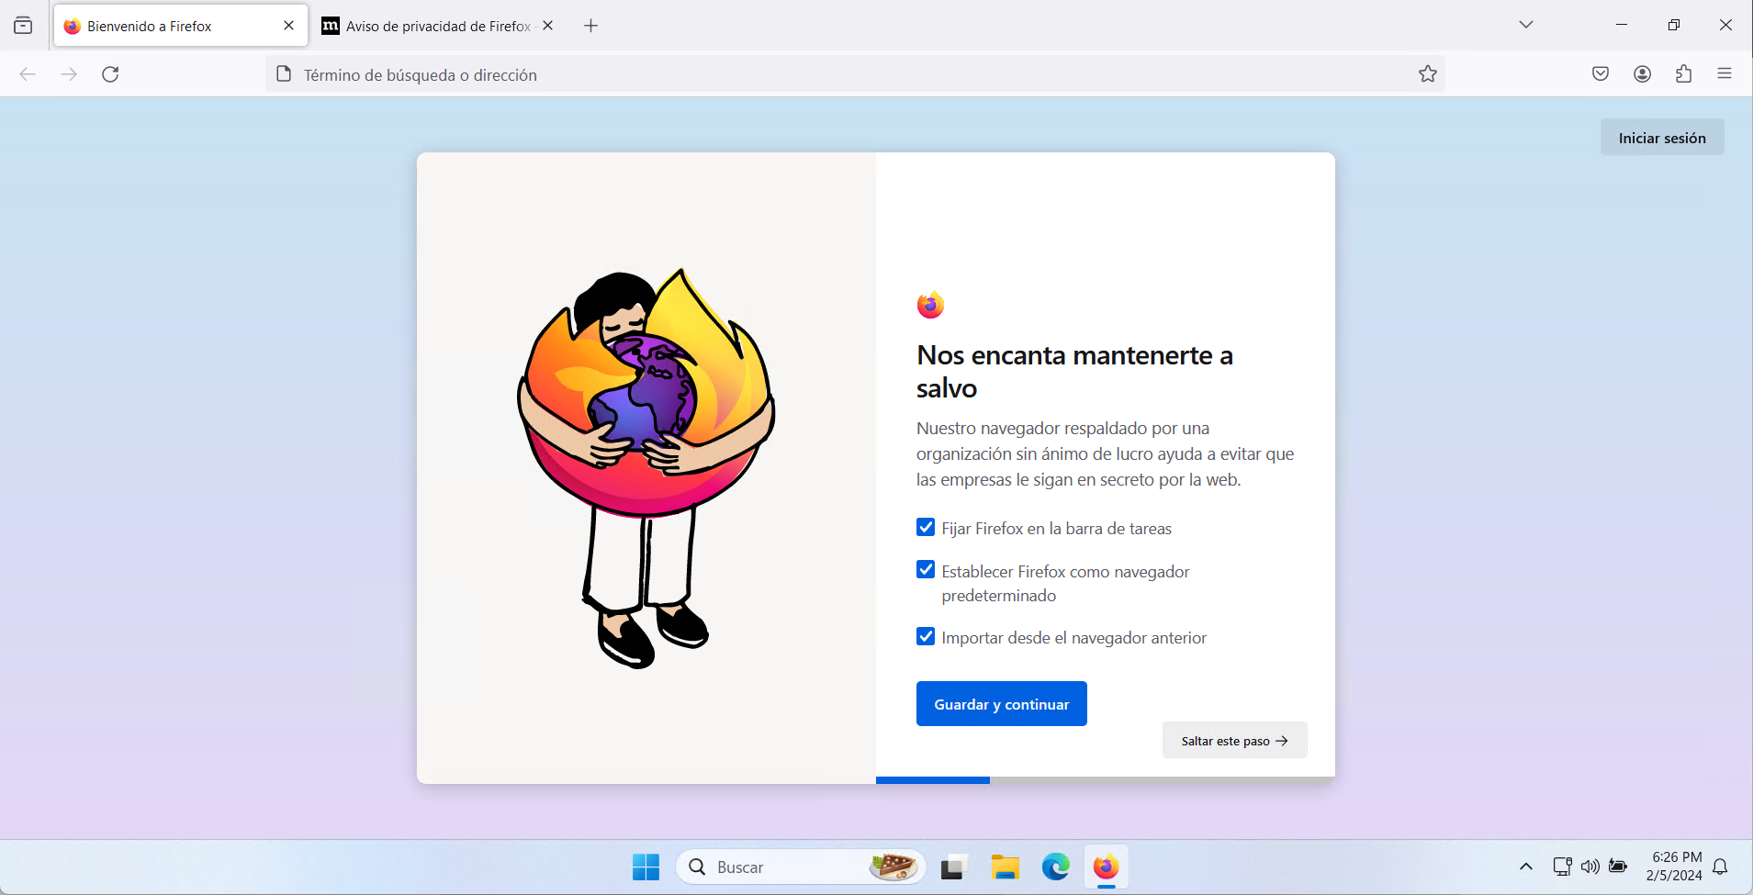Open the Firefox account icon
Screen dimensions: 1753x895
click(x=1643, y=74)
